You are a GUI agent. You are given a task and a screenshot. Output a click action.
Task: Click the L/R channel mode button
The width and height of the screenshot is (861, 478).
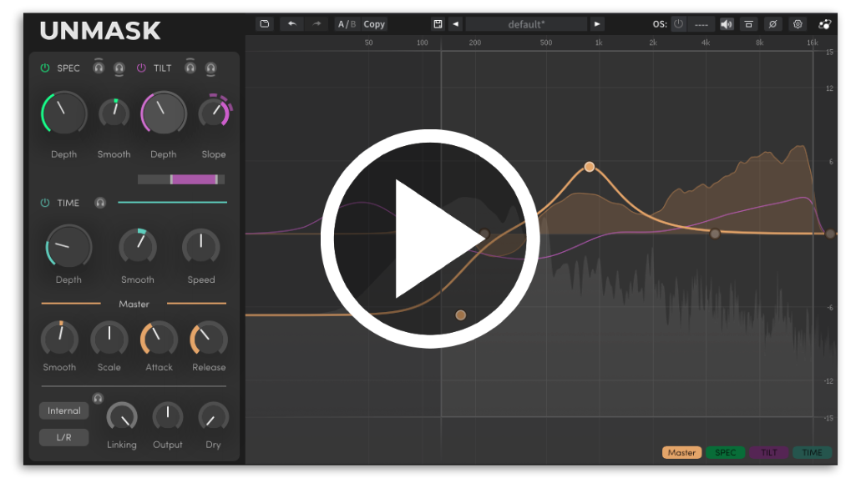pos(63,437)
